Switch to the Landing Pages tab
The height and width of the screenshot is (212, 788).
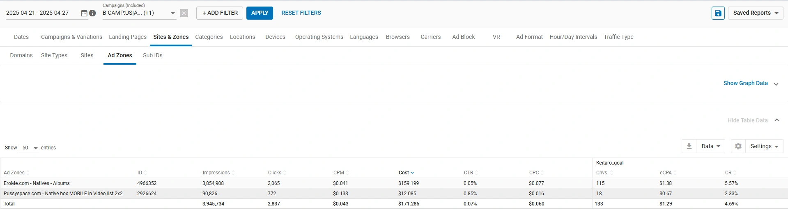pyautogui.click(x=128, y=37)
